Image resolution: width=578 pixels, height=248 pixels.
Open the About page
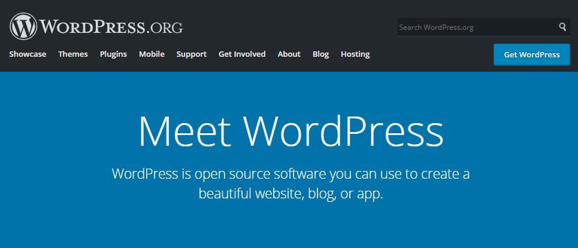pyautogui.click(x=289, y=54)
